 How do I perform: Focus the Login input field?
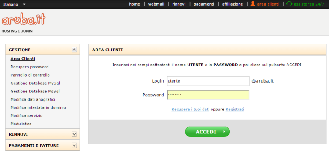click(x=208, y=81)
